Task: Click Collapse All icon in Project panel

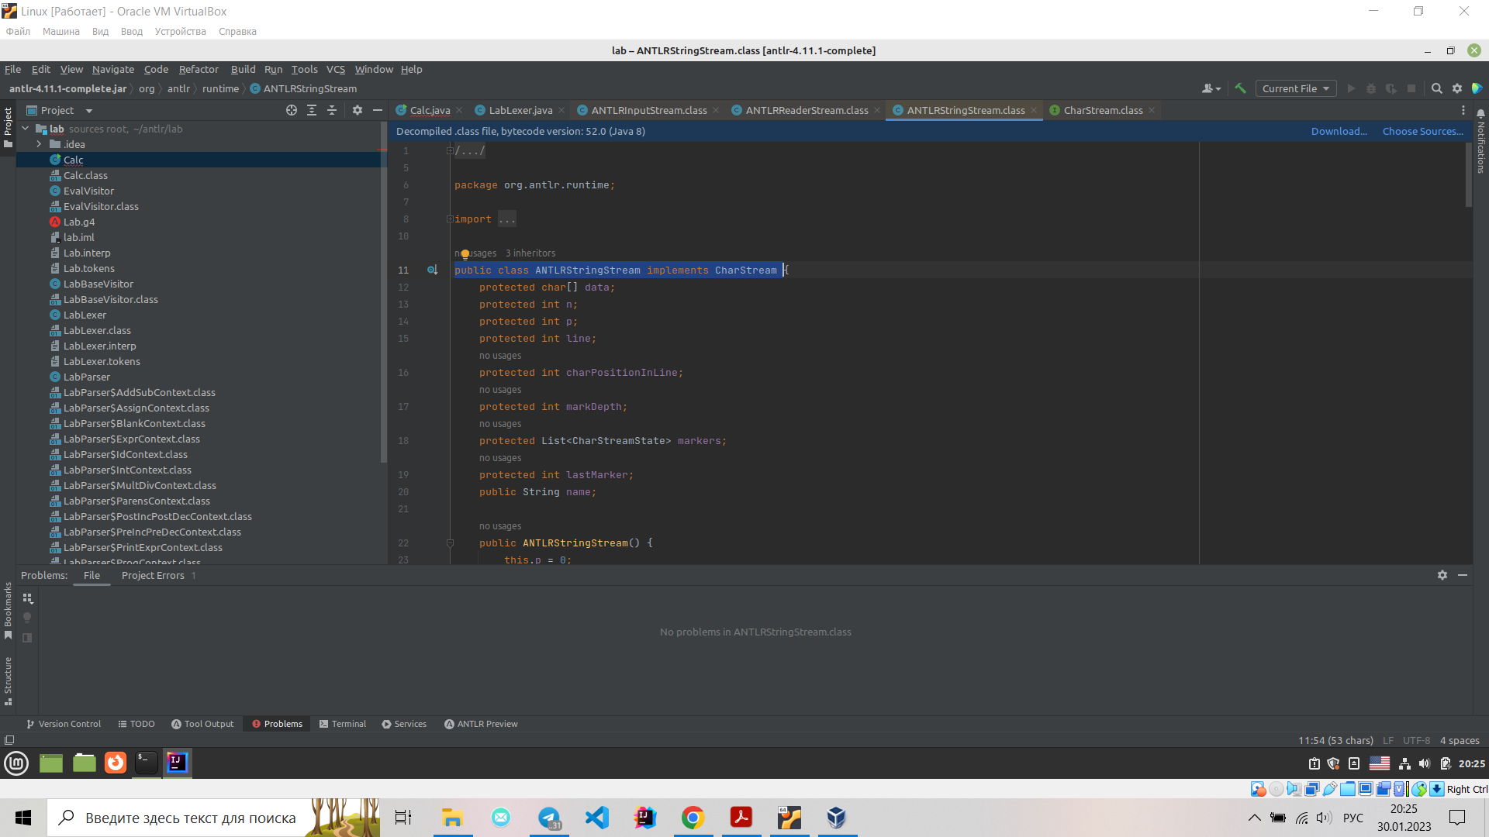Action: (332, 110)
